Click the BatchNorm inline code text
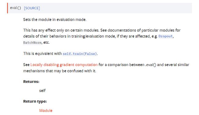Viewport: 199px width, 115px height. tap(32, 43)
